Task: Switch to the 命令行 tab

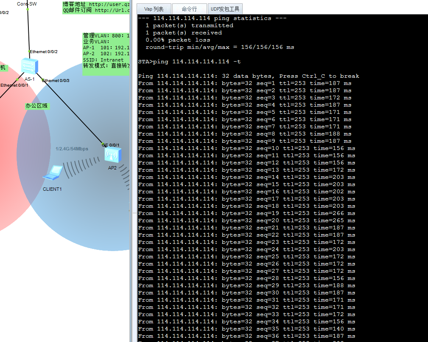Action: [190, 9]
